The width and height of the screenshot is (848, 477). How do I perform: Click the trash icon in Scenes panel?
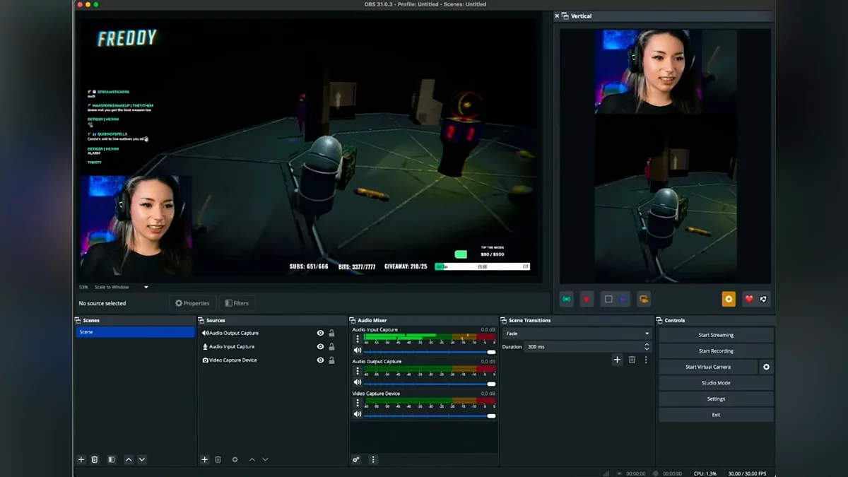point(95,459)
